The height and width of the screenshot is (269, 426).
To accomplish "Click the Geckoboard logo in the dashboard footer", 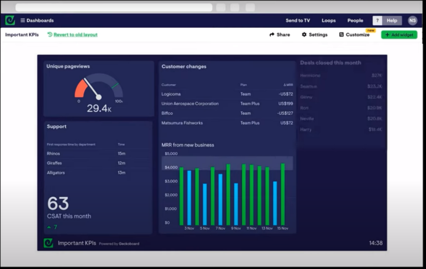I will pyautogui.click(x=48, y=243).
